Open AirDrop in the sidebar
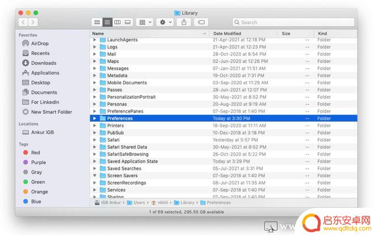Viewport: 374px width, 235px height. (35, 44)
